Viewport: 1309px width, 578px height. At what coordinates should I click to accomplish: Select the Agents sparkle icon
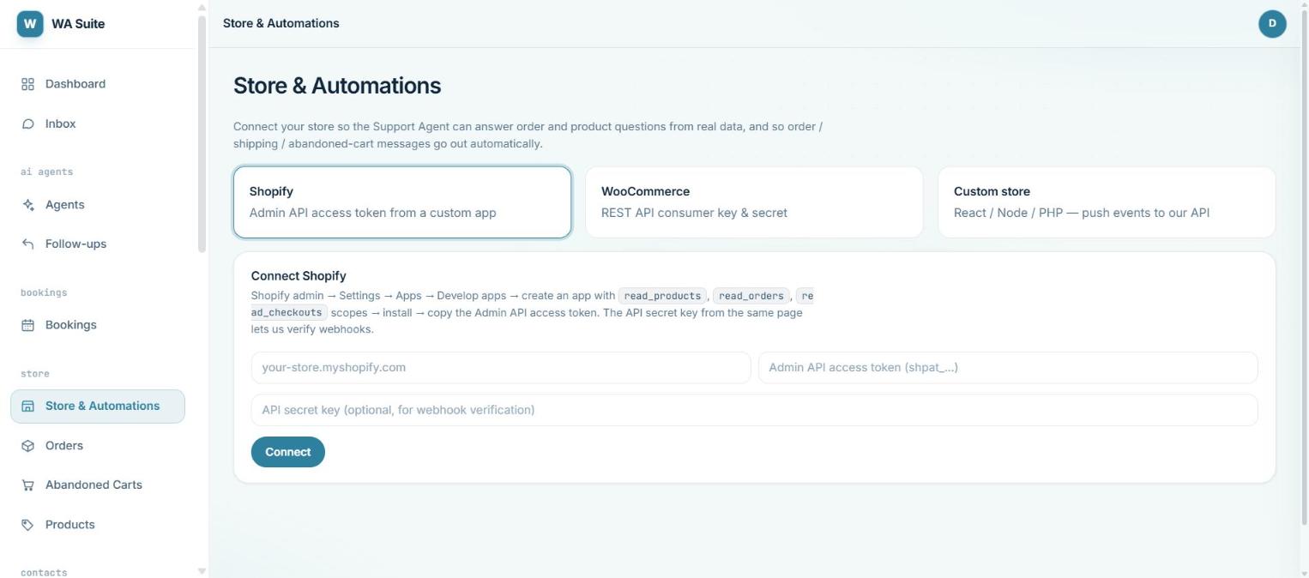[x=27, y=204]
